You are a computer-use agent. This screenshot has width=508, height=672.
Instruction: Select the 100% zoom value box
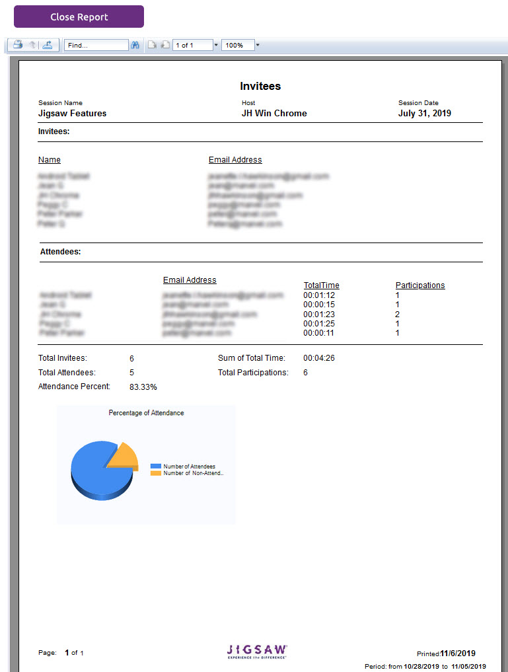(x=237, y=45)
